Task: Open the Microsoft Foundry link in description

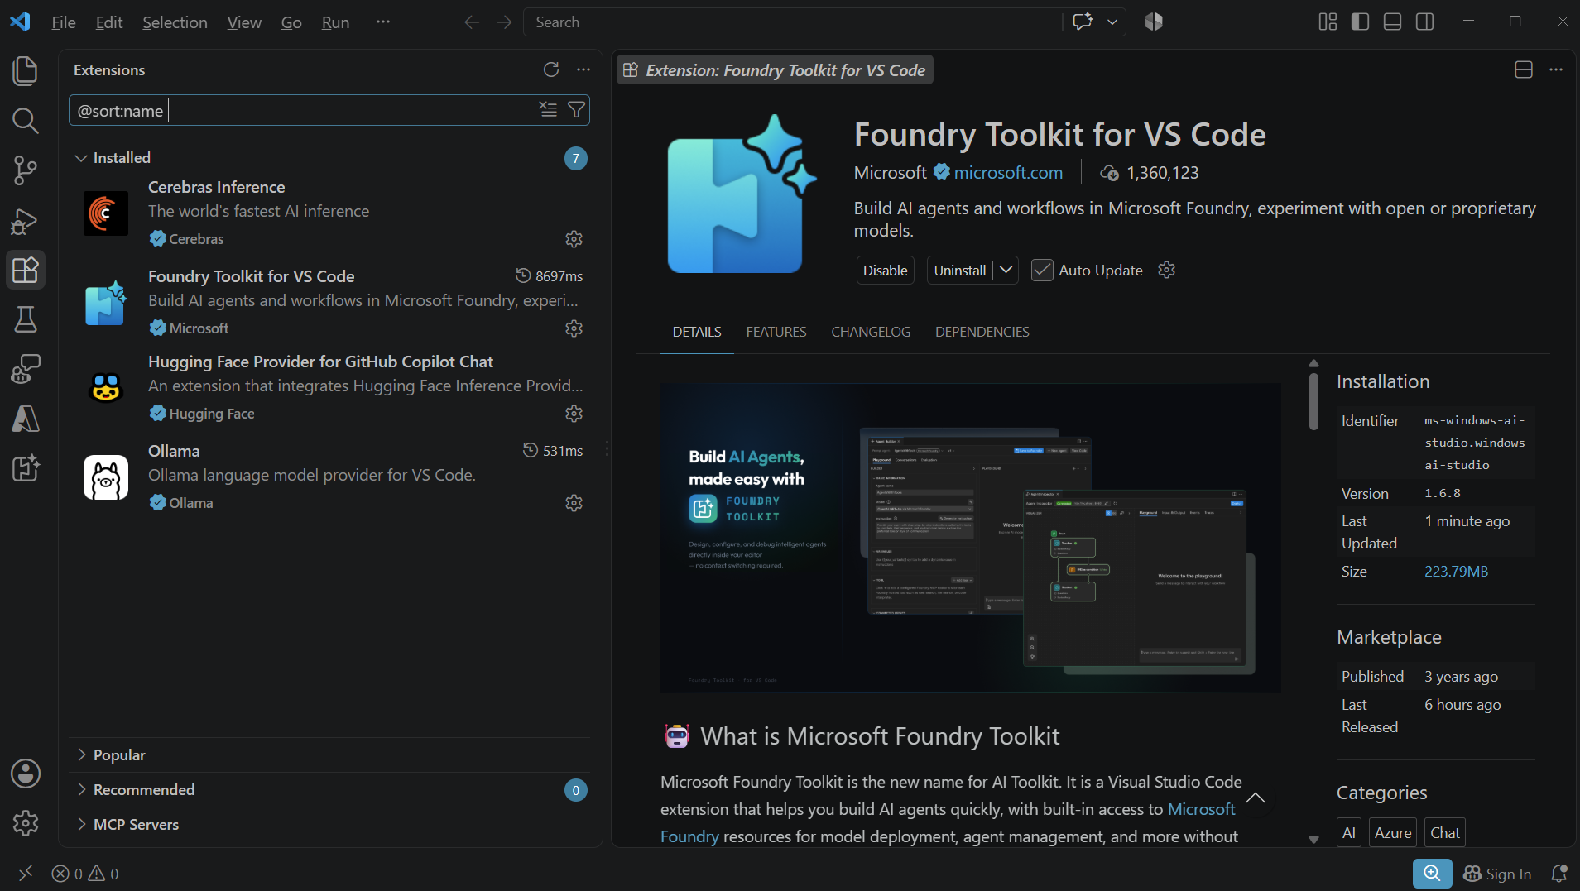Action: 948,822
